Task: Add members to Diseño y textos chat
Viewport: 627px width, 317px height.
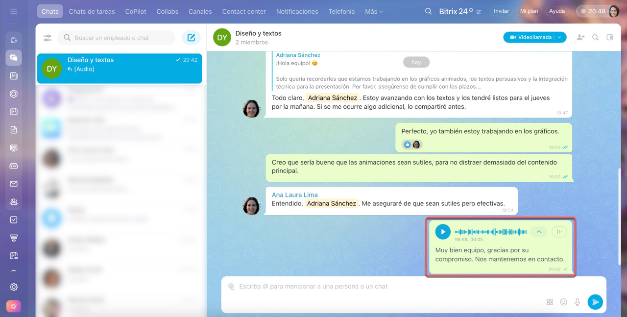Action: coord(580,37)
